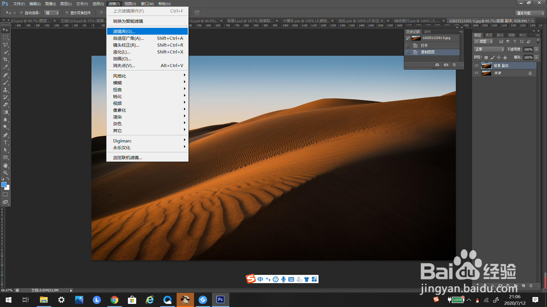Select the Hand tool
547x307 pixels.
(5, 165)
